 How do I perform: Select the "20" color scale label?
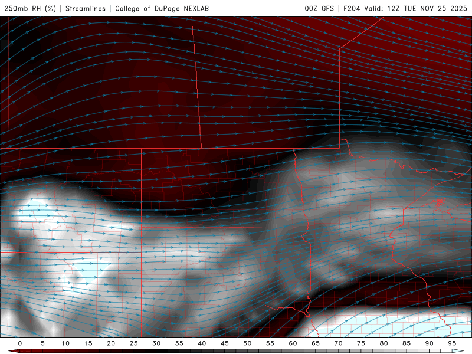111,343
